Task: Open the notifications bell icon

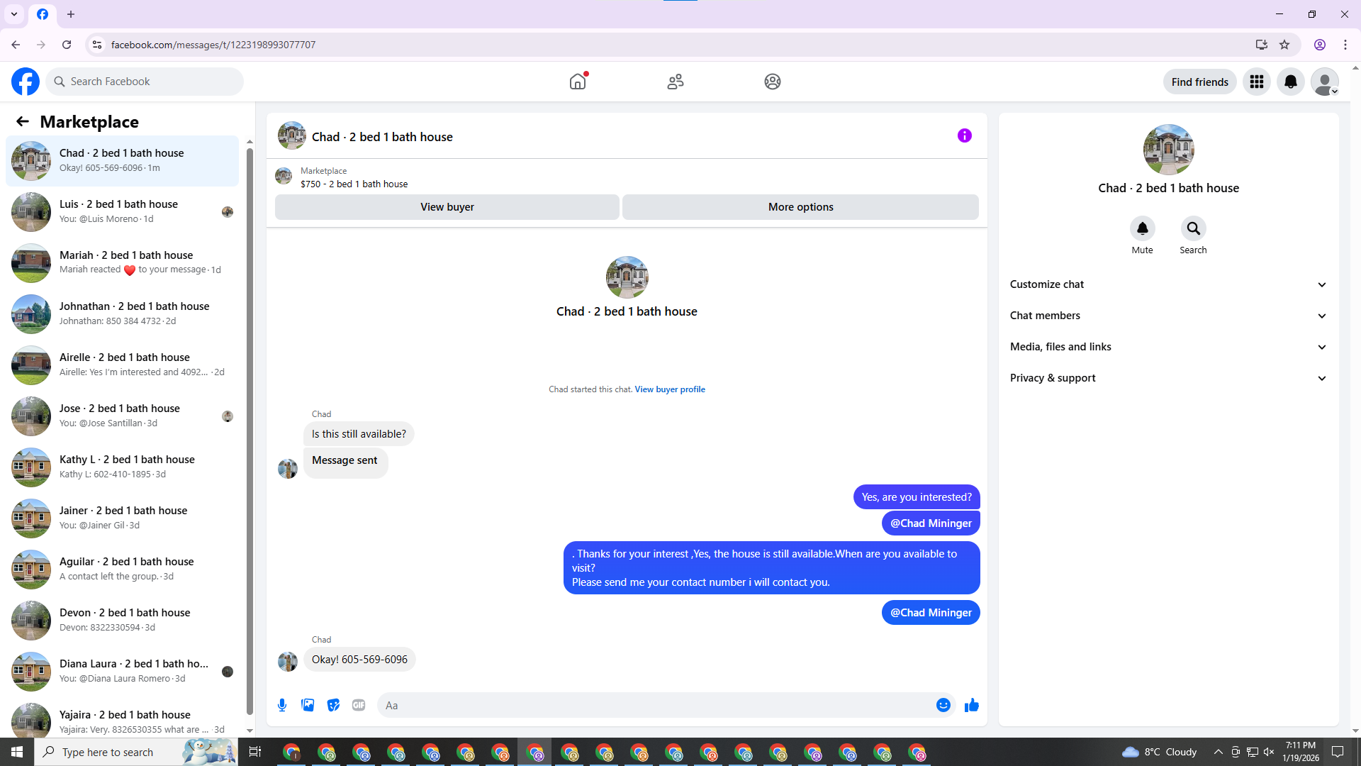Action: click(x=1291, y=82)
